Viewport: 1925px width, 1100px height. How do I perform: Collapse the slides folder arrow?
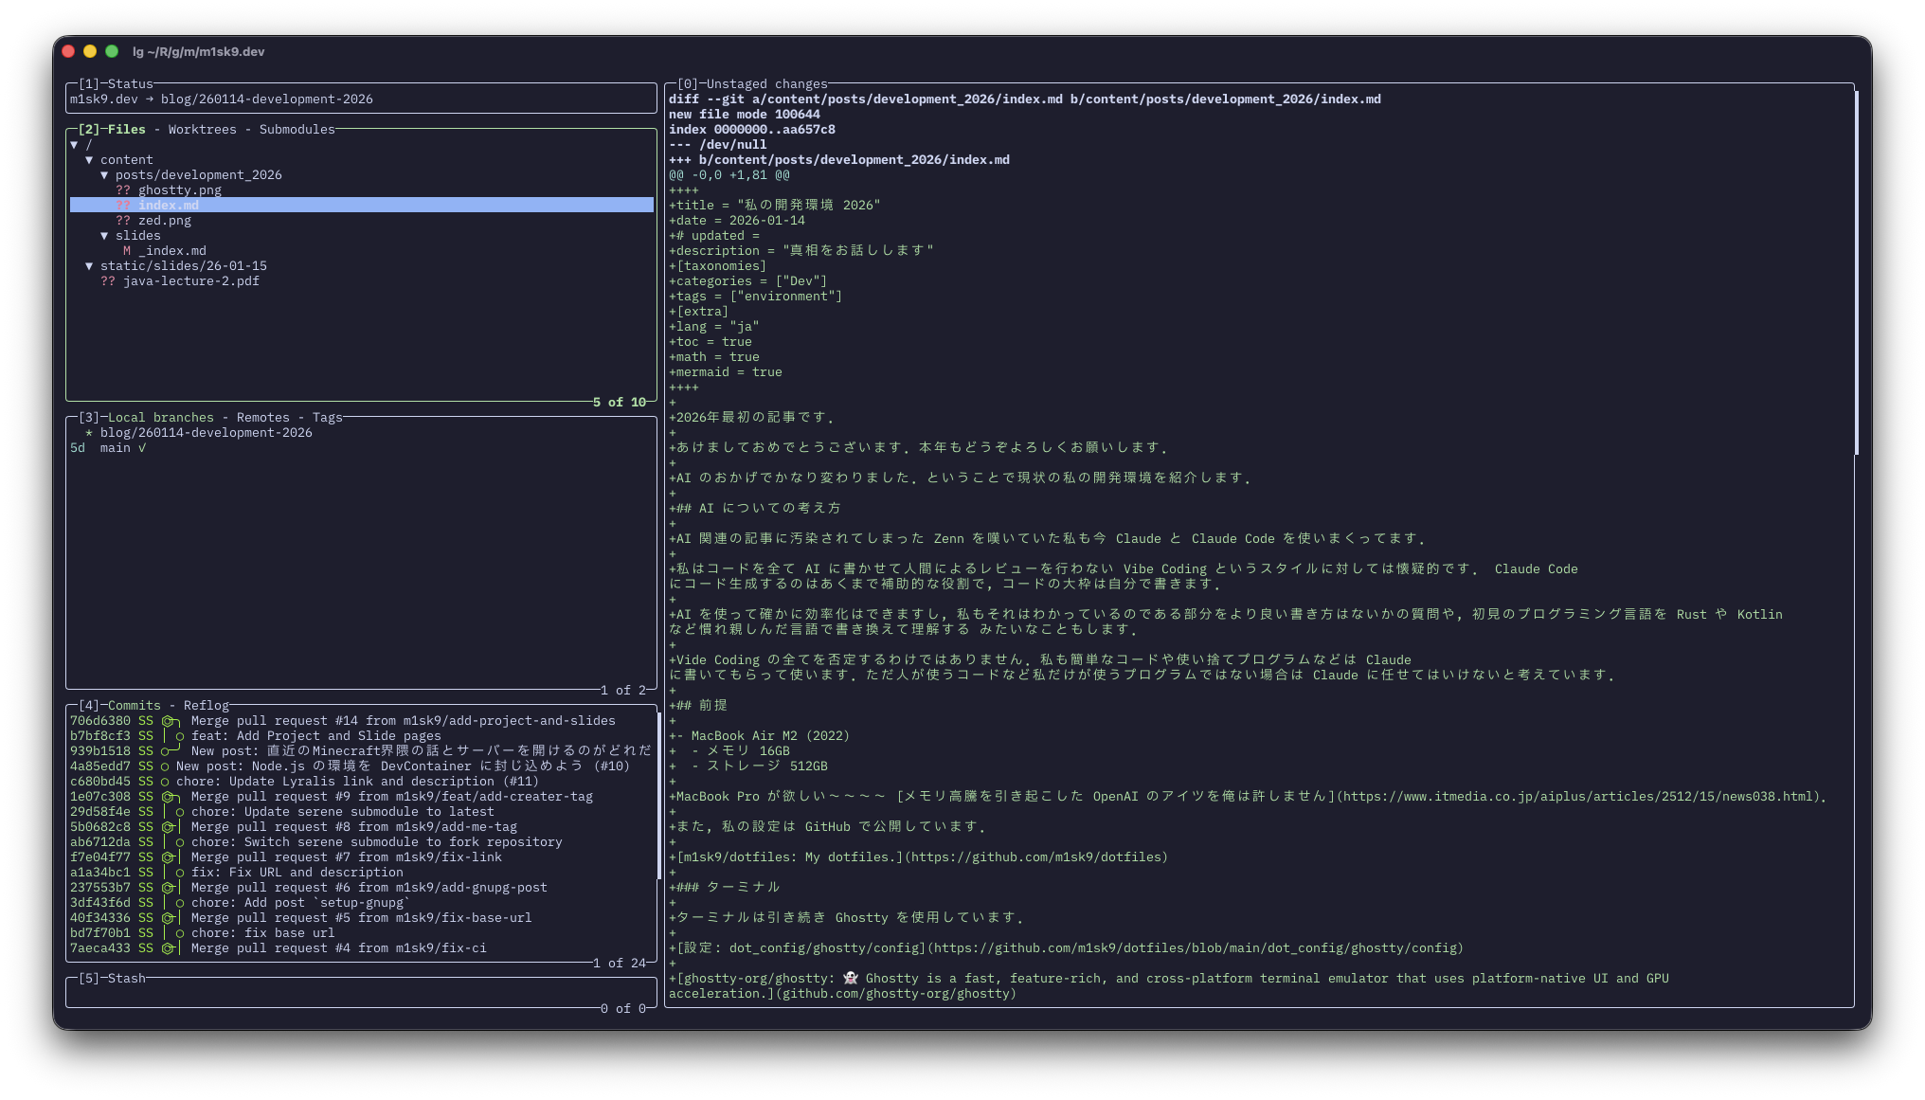click(104, 236)
